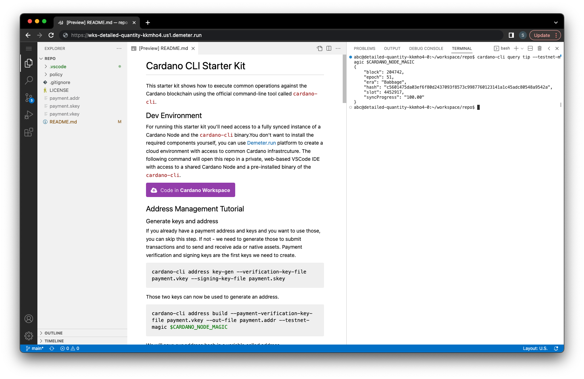This screenshot has width=584, height=379.
Task: Select the bash terminal label
Action: click(502, 48)
